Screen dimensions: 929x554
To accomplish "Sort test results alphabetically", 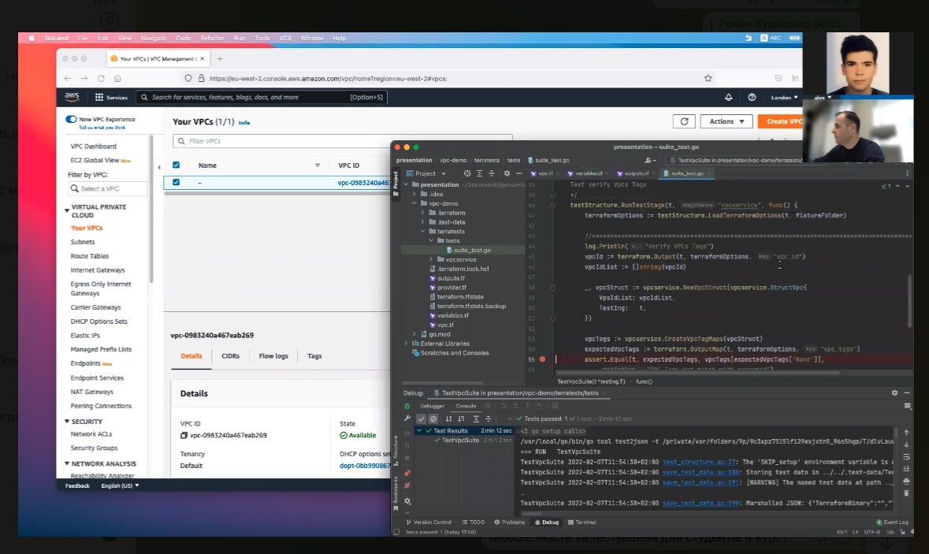I will [448, 419].
